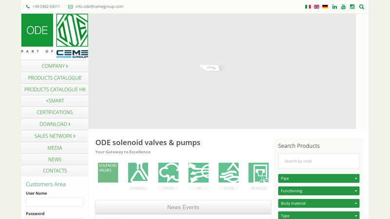Click 'ODE solenoid valves & pumps' heading
Viewport: 390px width, 219px height.
[x=148, y=143]
